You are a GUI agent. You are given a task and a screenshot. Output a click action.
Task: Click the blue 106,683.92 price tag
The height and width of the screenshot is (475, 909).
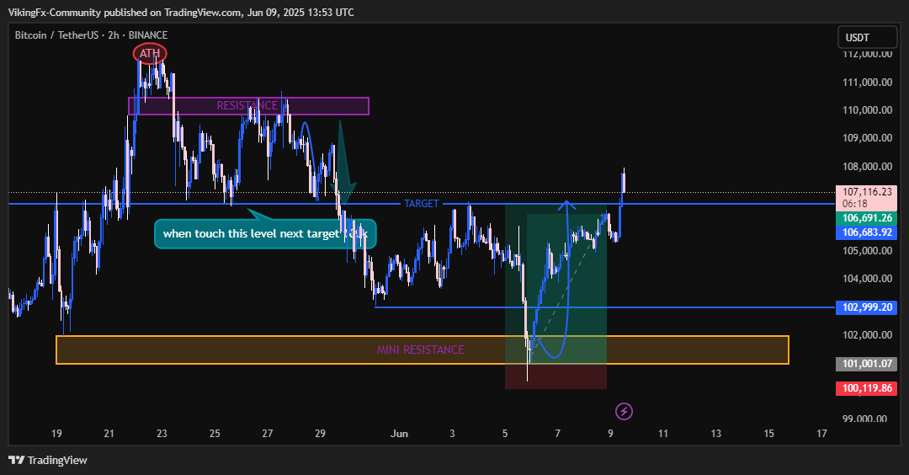click(867, 232)
